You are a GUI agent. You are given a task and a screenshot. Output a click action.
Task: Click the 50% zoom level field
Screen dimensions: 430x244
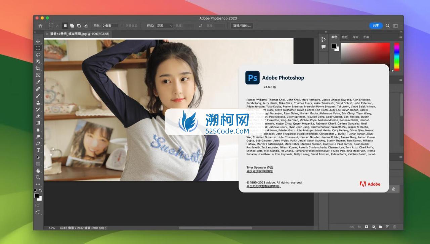pos(52,228)
